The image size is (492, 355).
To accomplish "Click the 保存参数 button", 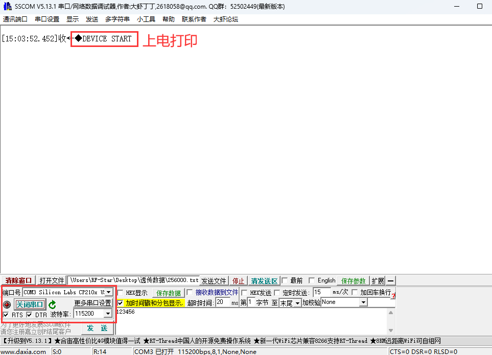I will coord(354,280).
